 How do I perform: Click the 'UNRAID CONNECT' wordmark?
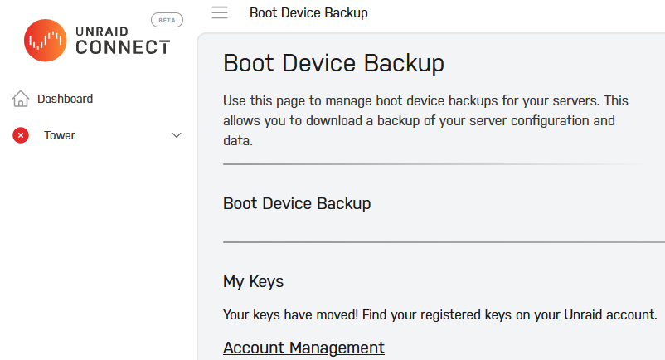click(123, 41)
